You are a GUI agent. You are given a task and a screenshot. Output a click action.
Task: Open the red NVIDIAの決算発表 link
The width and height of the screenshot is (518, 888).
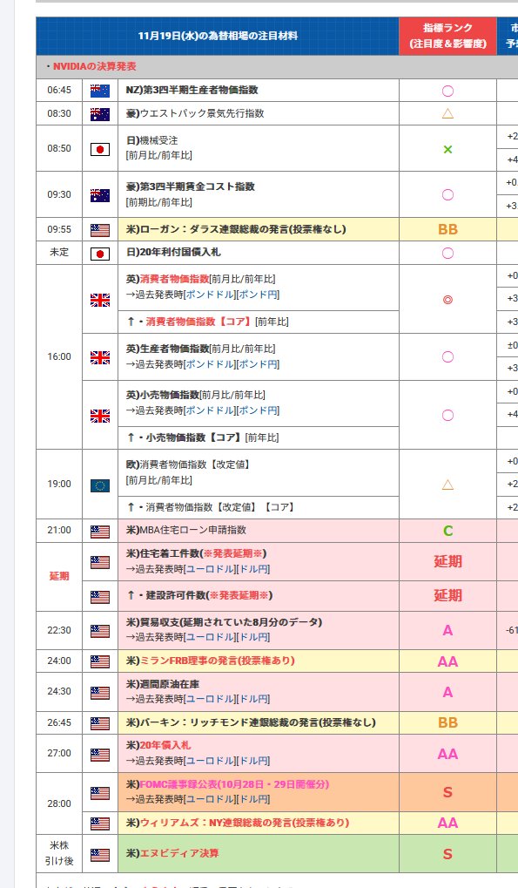click(94, 66)
